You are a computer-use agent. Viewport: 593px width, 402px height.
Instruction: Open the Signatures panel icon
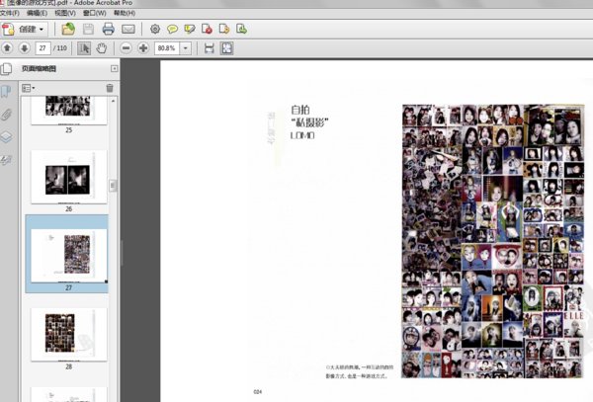pos(6,161)
